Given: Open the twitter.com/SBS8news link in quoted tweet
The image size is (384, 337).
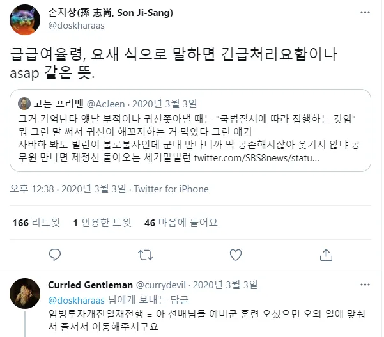Looking at the screenshot, I should 256,157.
